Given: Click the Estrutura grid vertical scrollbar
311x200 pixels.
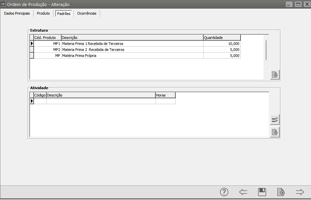Looking at the screenshot, I should pos(266,50).
